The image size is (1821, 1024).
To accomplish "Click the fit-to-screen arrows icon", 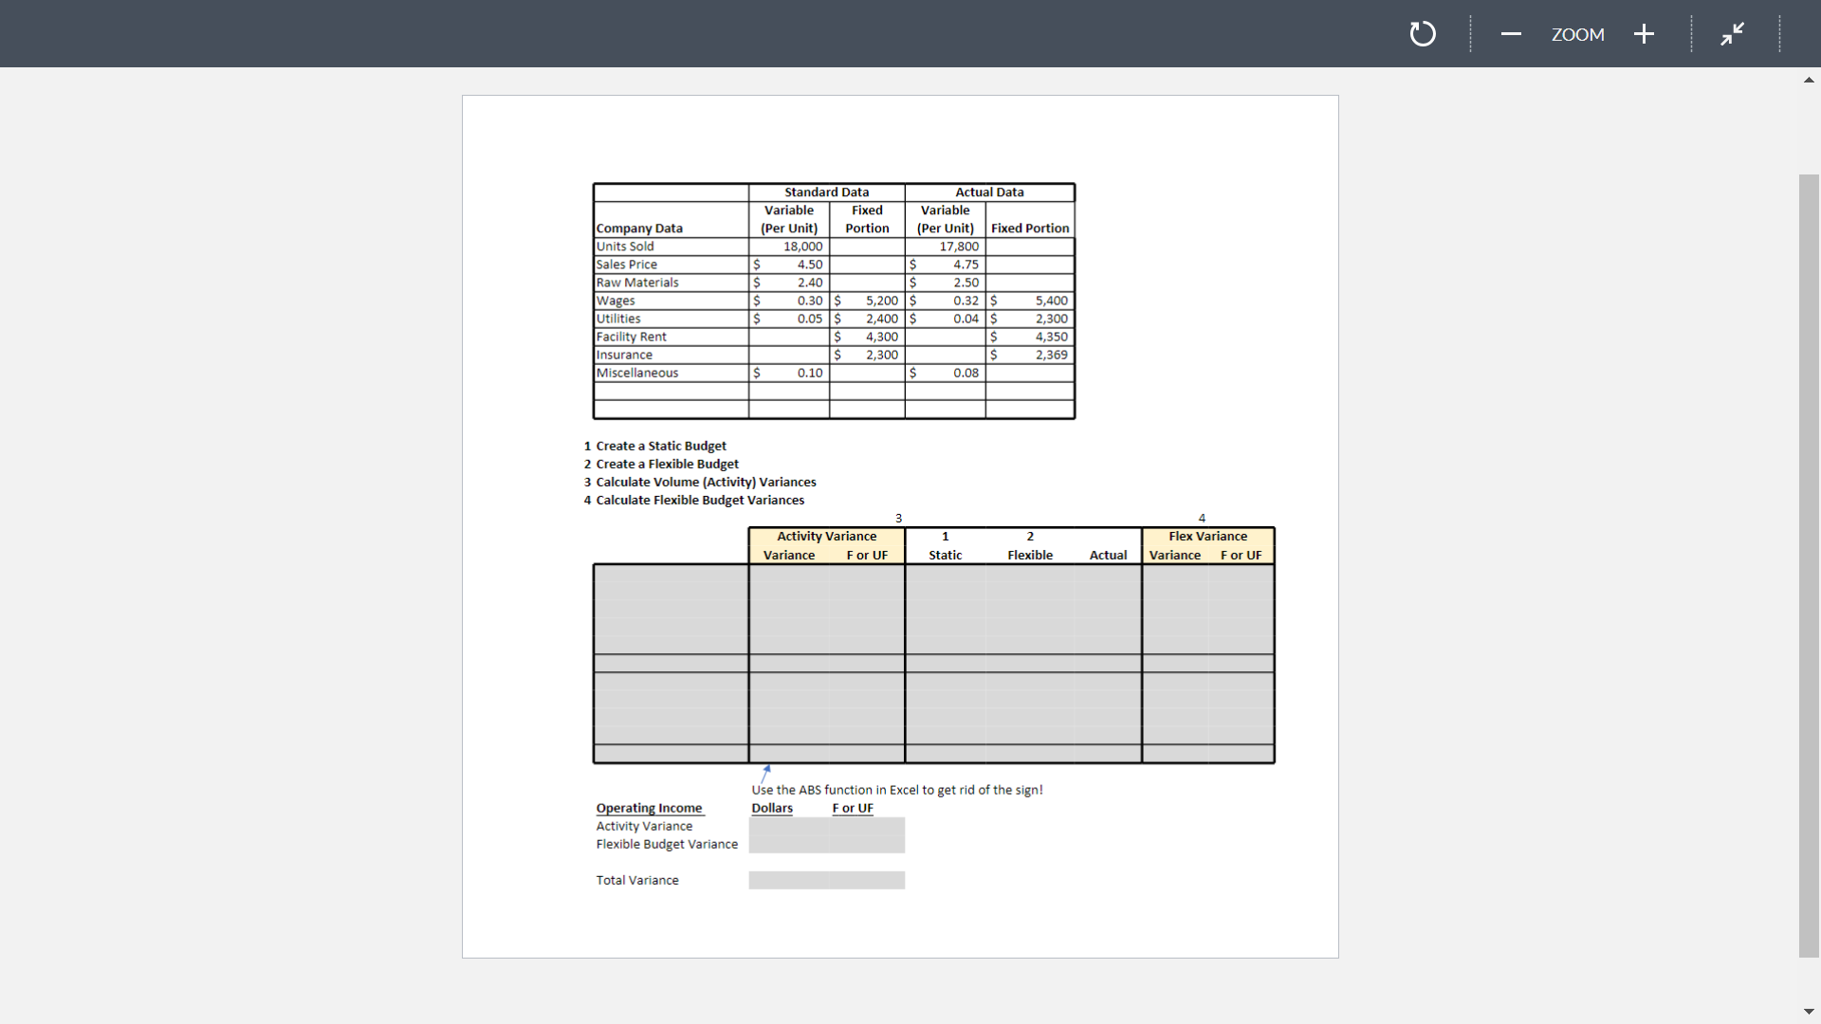I will (x=1732, y=33).
